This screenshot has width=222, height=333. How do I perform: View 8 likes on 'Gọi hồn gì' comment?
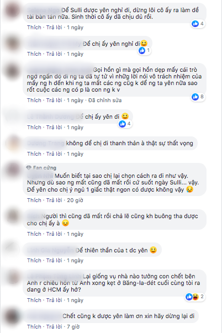click(198, 97)
